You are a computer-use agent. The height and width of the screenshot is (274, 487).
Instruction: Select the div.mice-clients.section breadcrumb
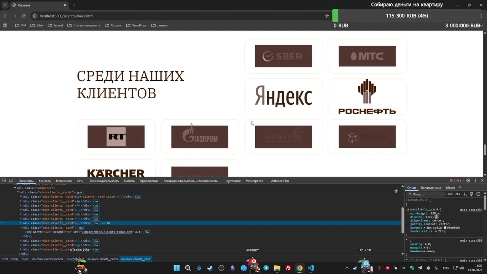coord(47,259)
